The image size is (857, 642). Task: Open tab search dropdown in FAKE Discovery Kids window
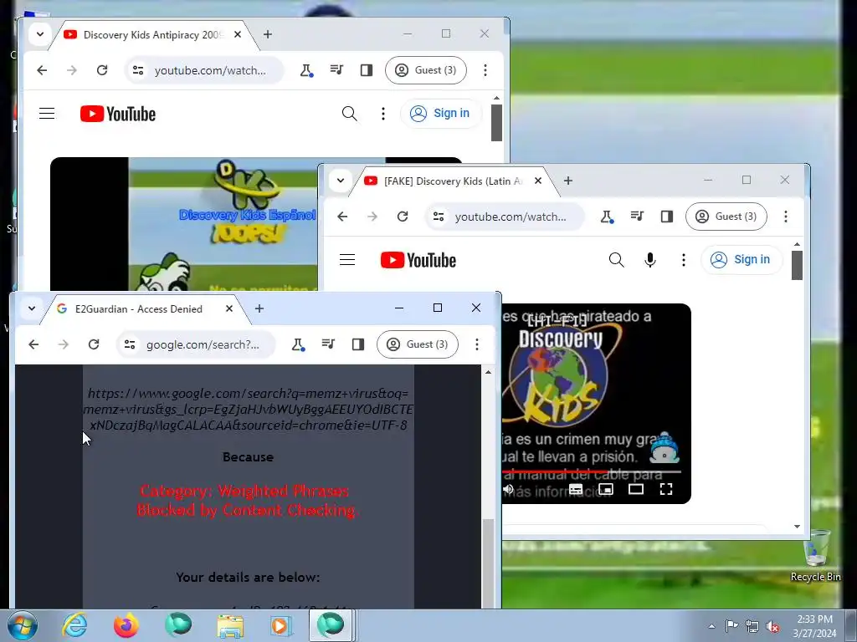click(x=341, y=181)
